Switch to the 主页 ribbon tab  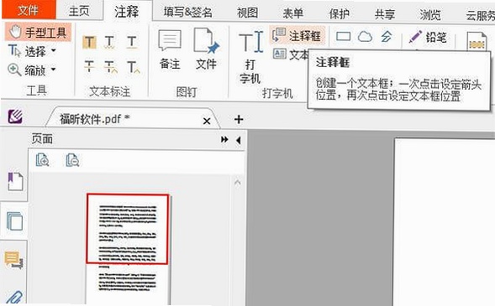point(79,11)
